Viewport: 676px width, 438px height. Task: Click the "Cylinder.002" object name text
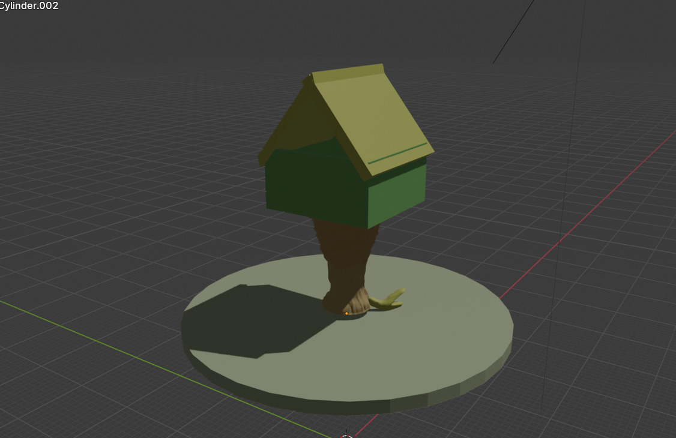(x=29, y=5)
